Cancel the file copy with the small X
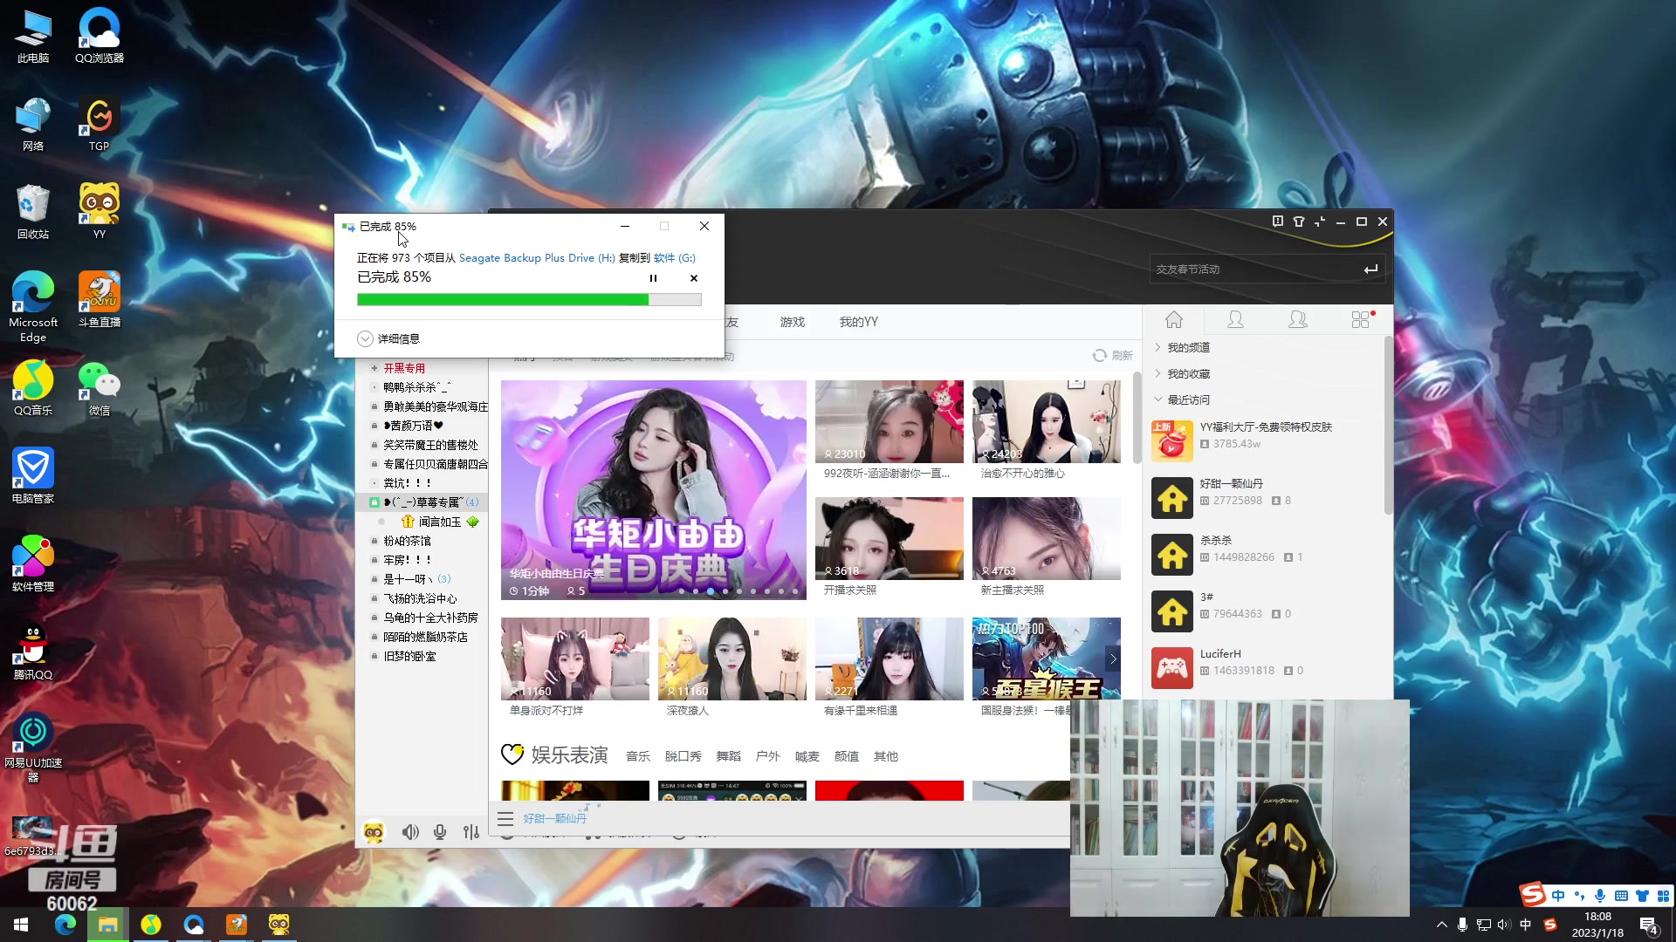 click(694, 278)
